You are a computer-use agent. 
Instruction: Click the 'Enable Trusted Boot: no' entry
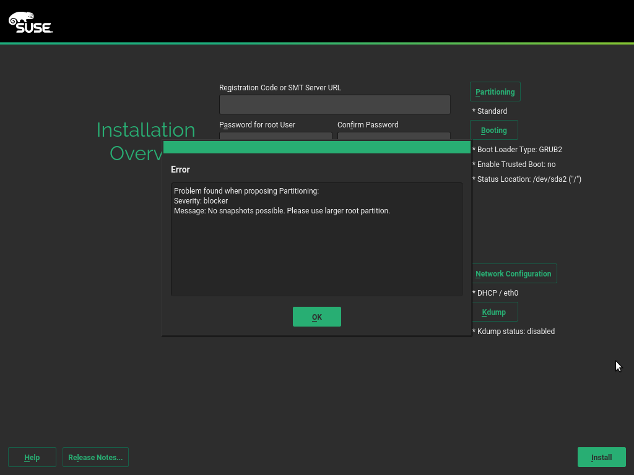click(516, 165)
